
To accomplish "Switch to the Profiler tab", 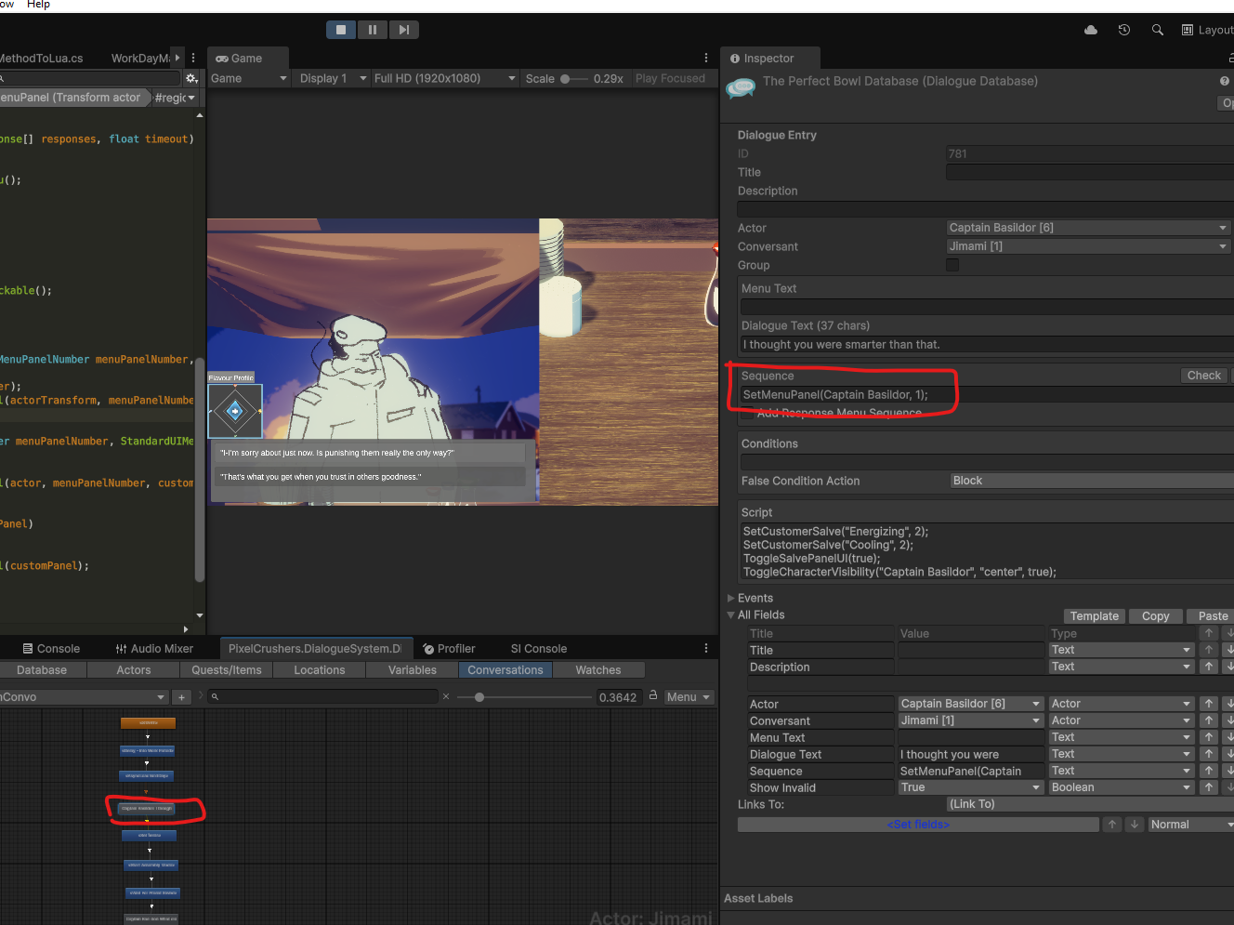I will coord(449,648).
